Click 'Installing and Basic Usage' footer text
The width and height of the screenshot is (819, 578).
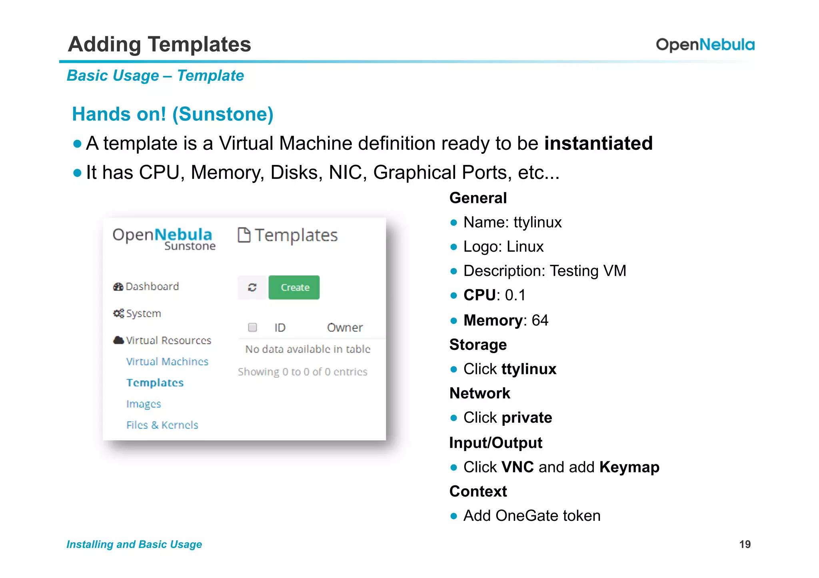click(134, 544)
